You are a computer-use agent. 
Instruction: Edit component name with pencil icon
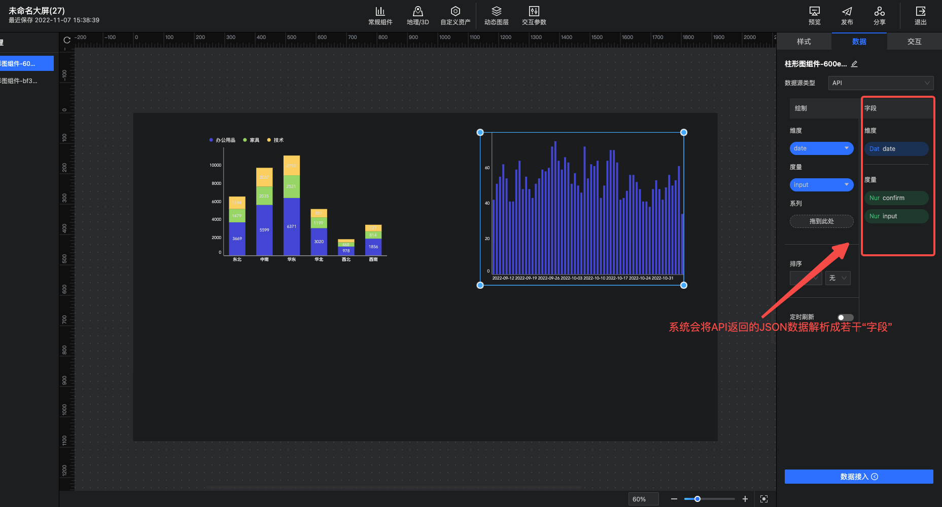[854, 64]
